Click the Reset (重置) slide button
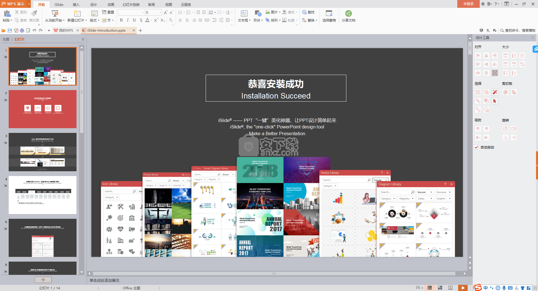This screenshot has width=538, height=291. 108,12
